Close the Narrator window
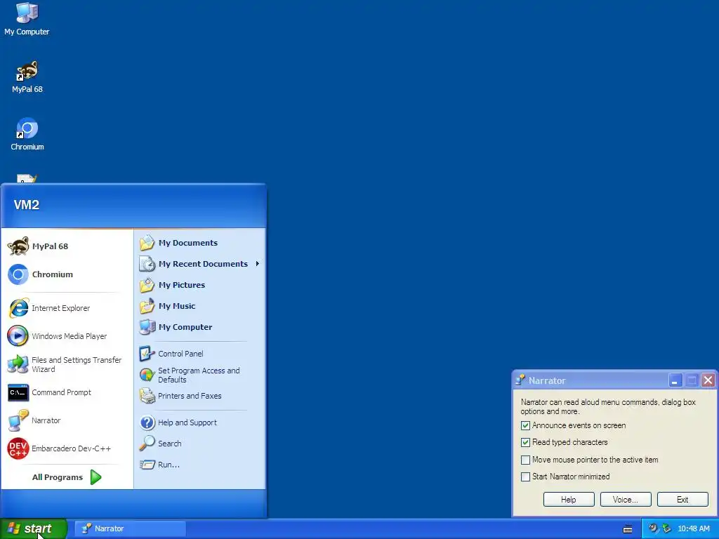Screen dimensions: 719x539 [708, 380]
